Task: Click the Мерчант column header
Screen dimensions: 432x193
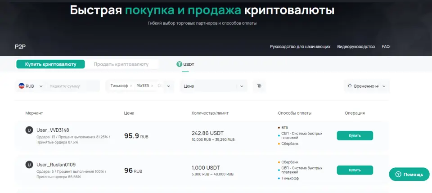Action: coord(34,113)
